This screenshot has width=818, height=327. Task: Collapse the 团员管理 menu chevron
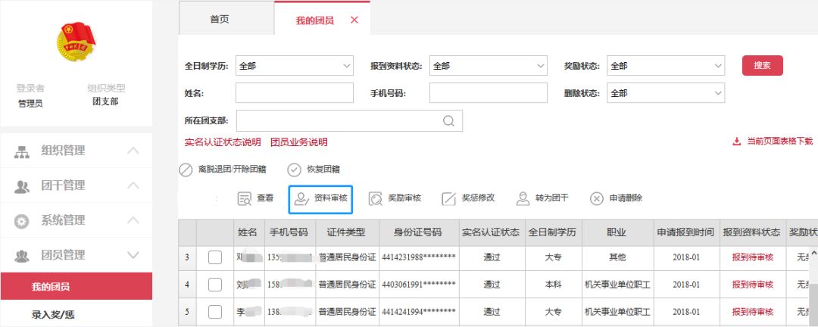click(133, 255)
